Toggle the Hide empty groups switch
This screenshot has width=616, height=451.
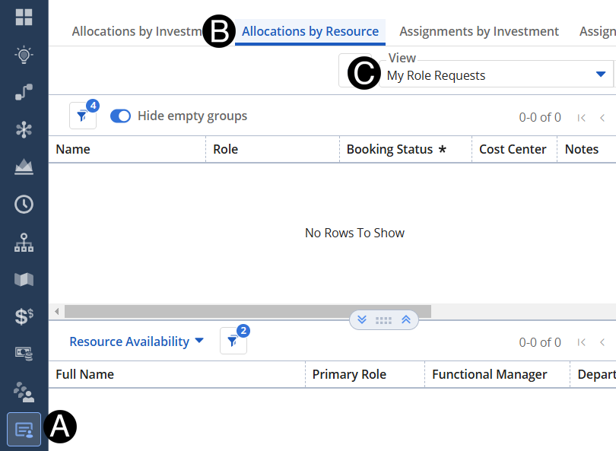(x=121, y=116)
